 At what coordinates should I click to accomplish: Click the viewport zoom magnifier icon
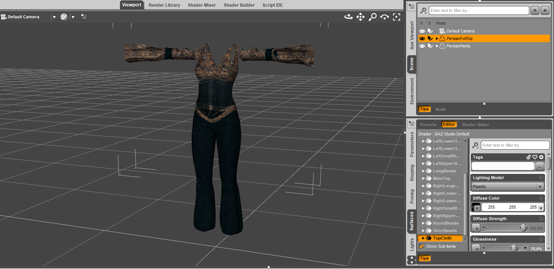pyautogui.click(x=372, y=17)
